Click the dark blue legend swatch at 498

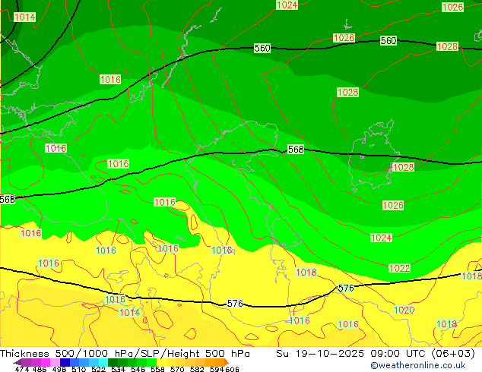(x=65, y=362)
